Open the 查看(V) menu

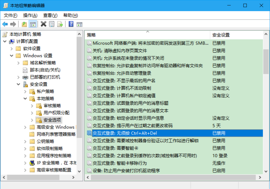click(x=50, y=15)
